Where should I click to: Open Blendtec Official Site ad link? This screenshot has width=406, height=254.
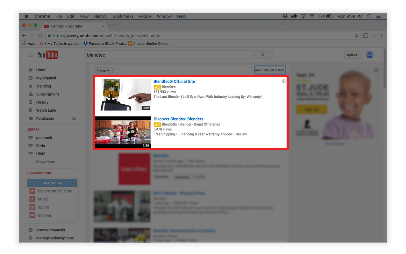point(174,81)
